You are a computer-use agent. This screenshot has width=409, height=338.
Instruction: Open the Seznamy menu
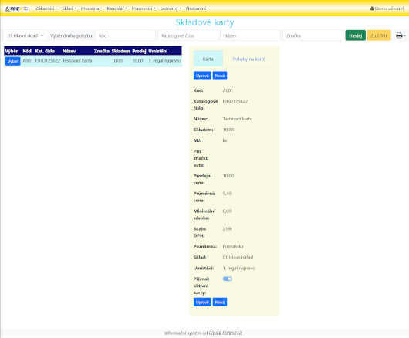pyautogui.click(x=171, y=8)
